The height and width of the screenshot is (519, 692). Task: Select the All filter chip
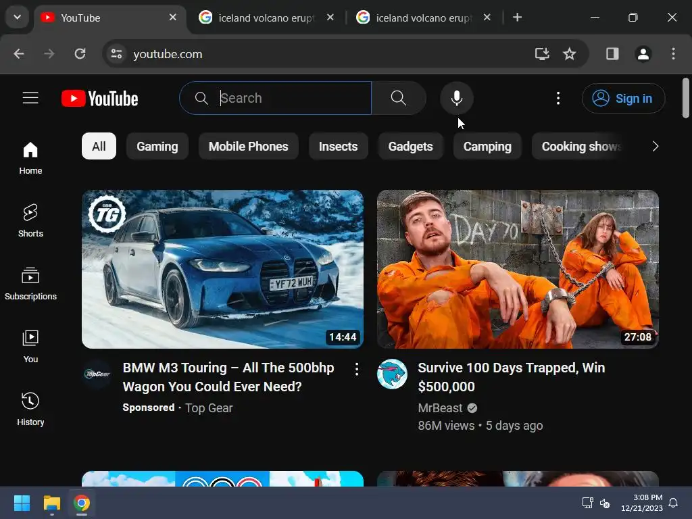click(x=99, y=146)
